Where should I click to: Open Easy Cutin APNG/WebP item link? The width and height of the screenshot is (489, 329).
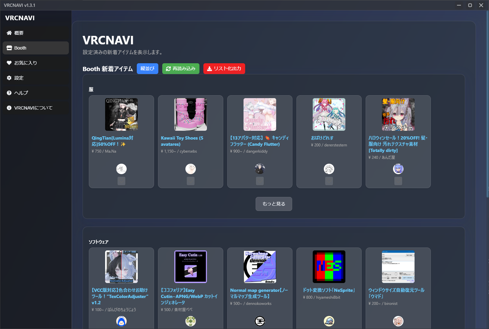coord(189,296)
